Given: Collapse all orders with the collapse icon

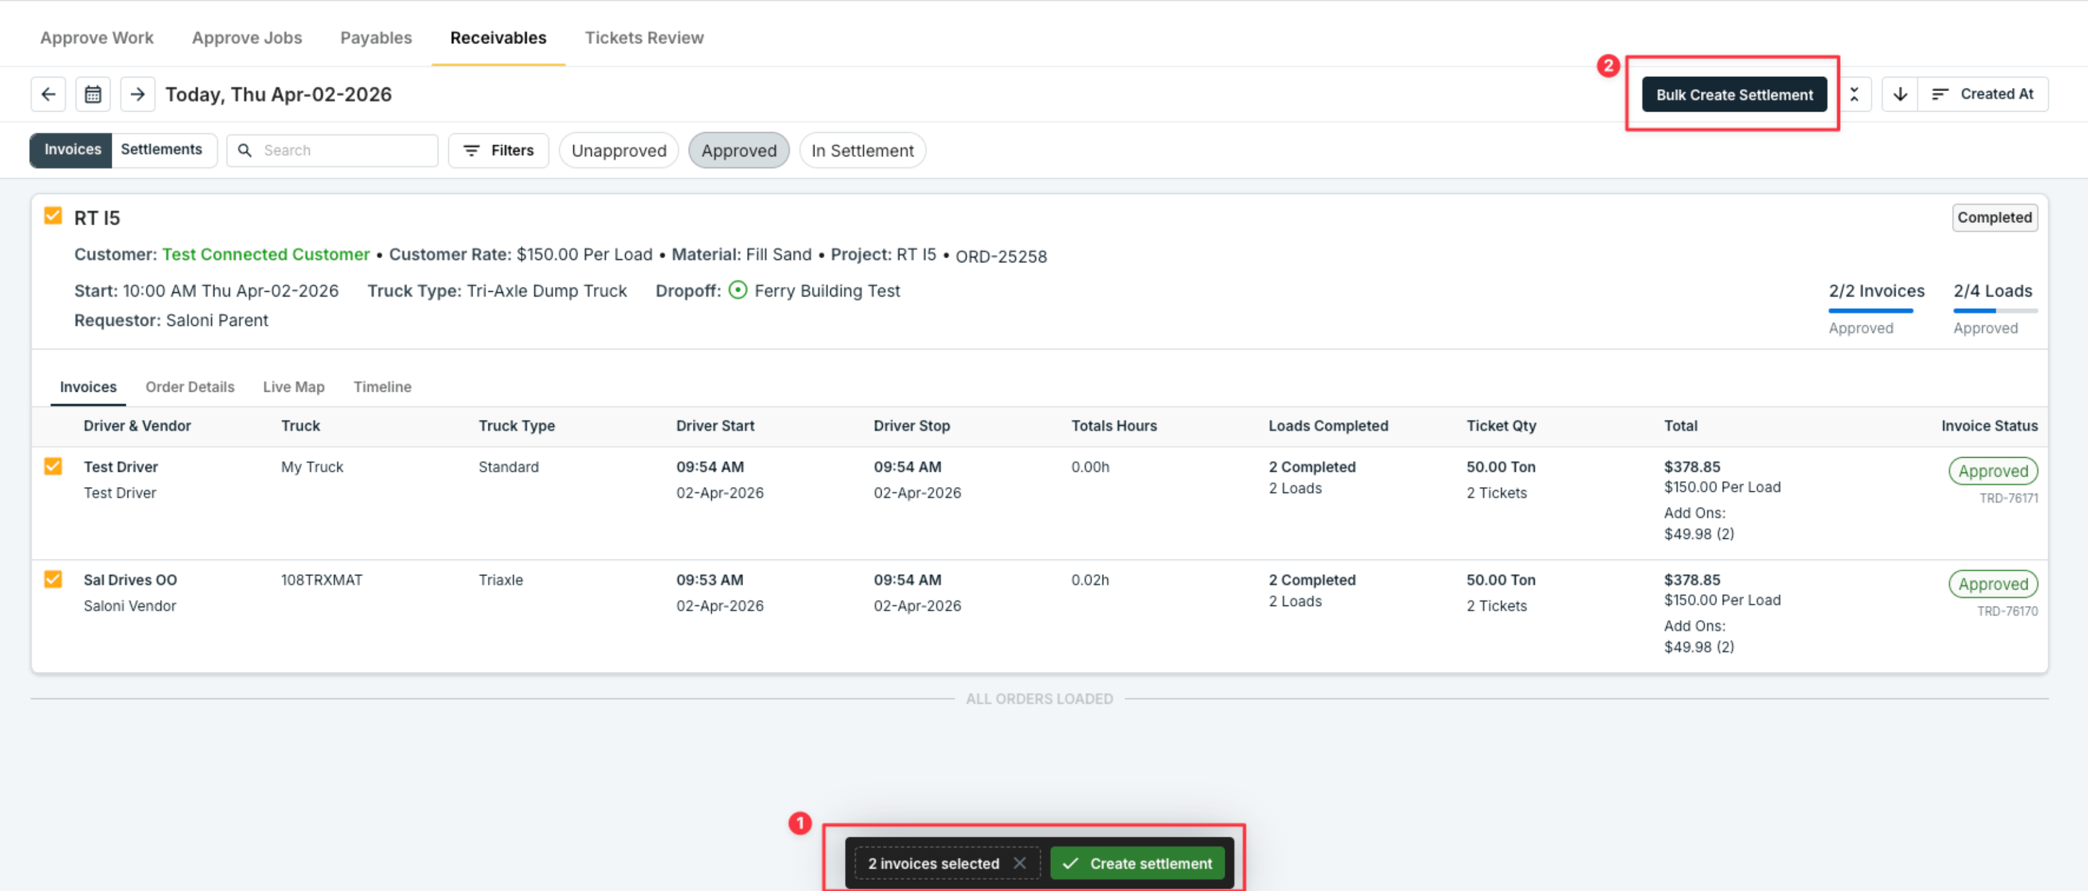Looking at the screenshot, I should click(x=1854, y=94).
